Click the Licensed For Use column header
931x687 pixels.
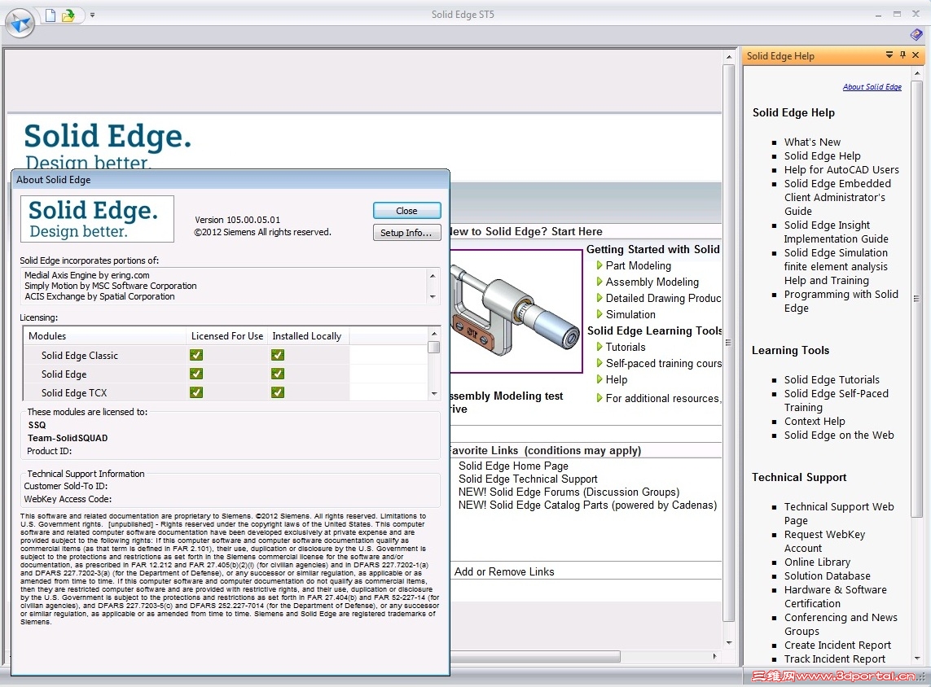pos(226,336)
